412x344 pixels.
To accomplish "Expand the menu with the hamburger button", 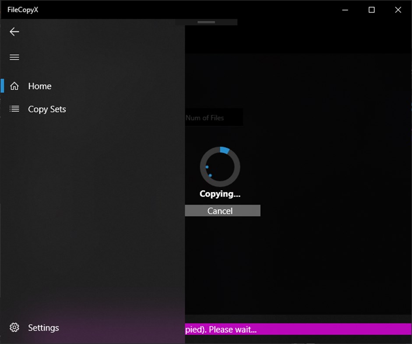I will pos(14,57).
